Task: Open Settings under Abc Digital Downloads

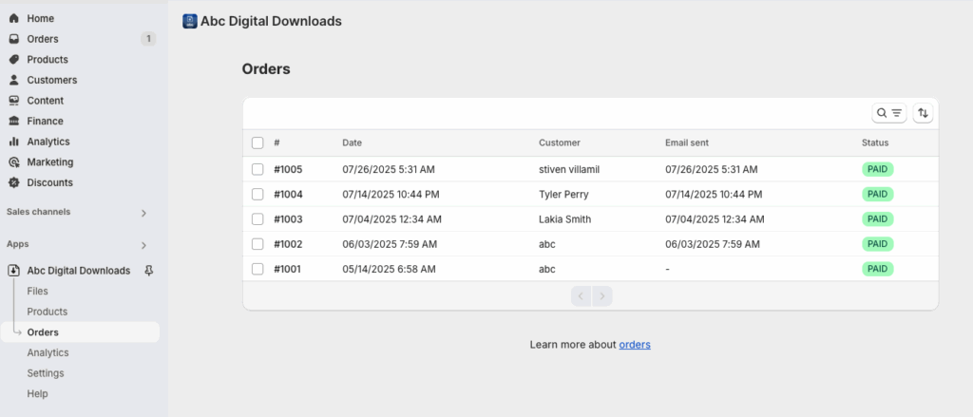Action: (x=46, y=373)
